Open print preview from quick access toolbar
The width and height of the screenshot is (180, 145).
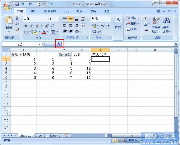39,4
